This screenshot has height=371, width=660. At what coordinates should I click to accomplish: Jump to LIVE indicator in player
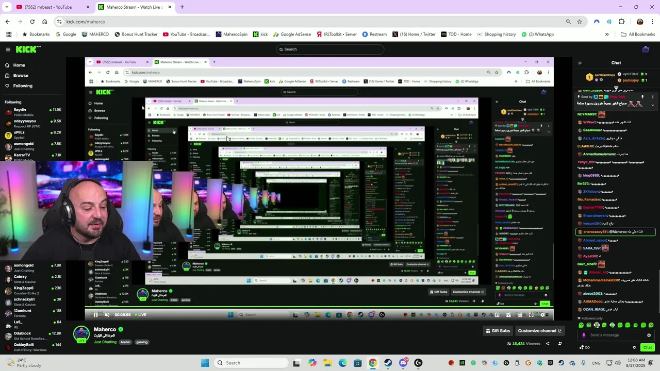pyautogui.click(x=140, y=315)
